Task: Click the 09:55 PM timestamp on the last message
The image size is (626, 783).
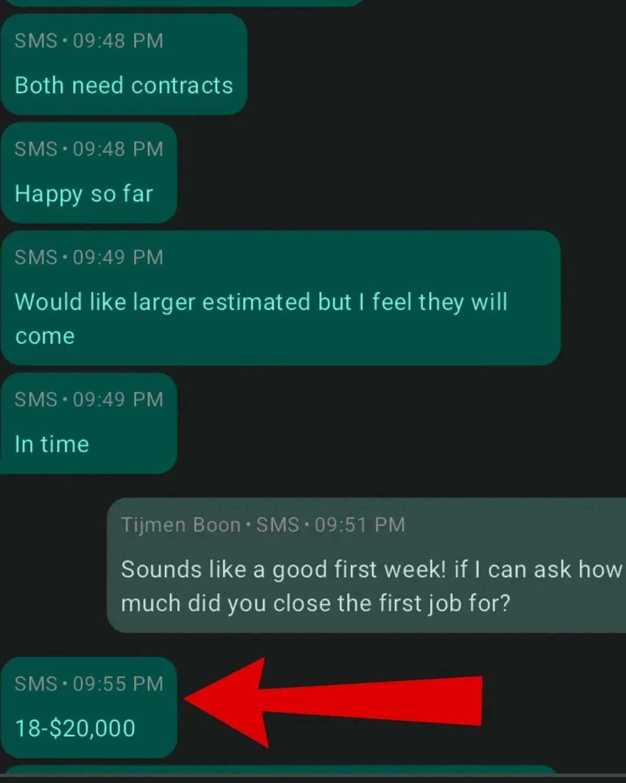Action: pyautogui.click(x=118, y=684)
